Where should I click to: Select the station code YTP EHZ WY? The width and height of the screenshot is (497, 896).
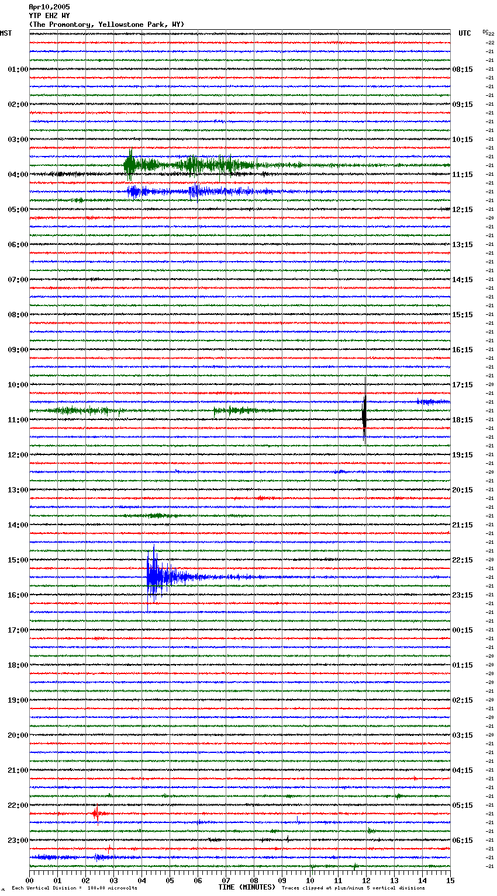pos(49,16)
